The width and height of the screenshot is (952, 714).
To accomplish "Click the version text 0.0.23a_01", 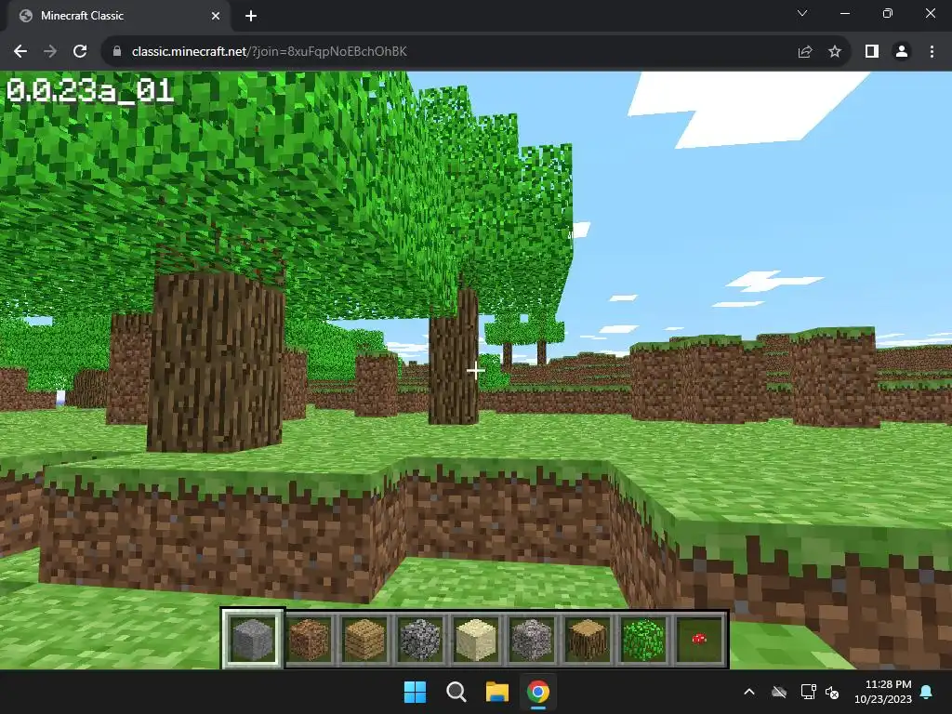I will pyautogui.click(x=90, y=91).
